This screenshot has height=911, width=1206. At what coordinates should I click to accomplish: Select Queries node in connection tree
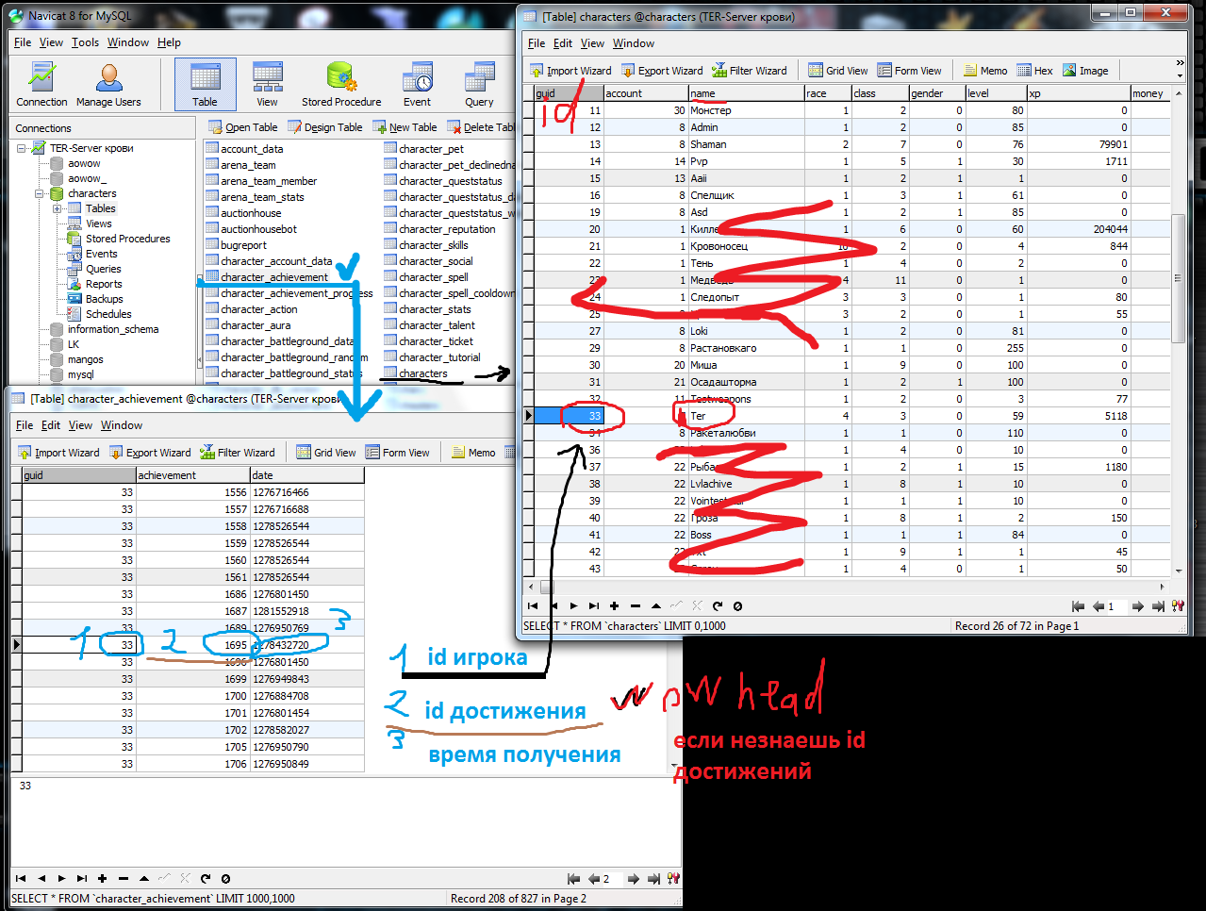point(104,269)
